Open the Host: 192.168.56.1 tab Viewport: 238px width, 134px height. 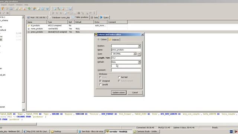[37, 17]
